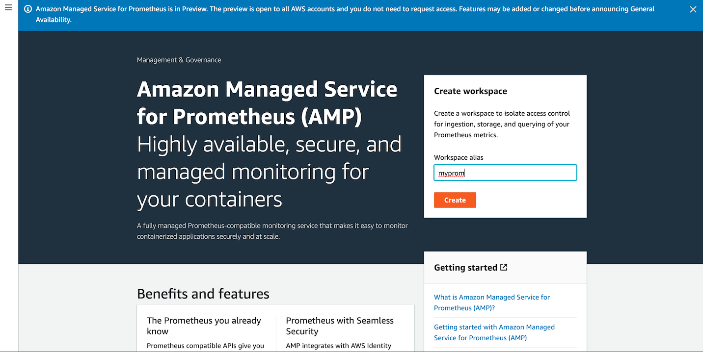Click inside the Workspace alias input field
This screenshot has width=703, height=352.
[505, 173]
